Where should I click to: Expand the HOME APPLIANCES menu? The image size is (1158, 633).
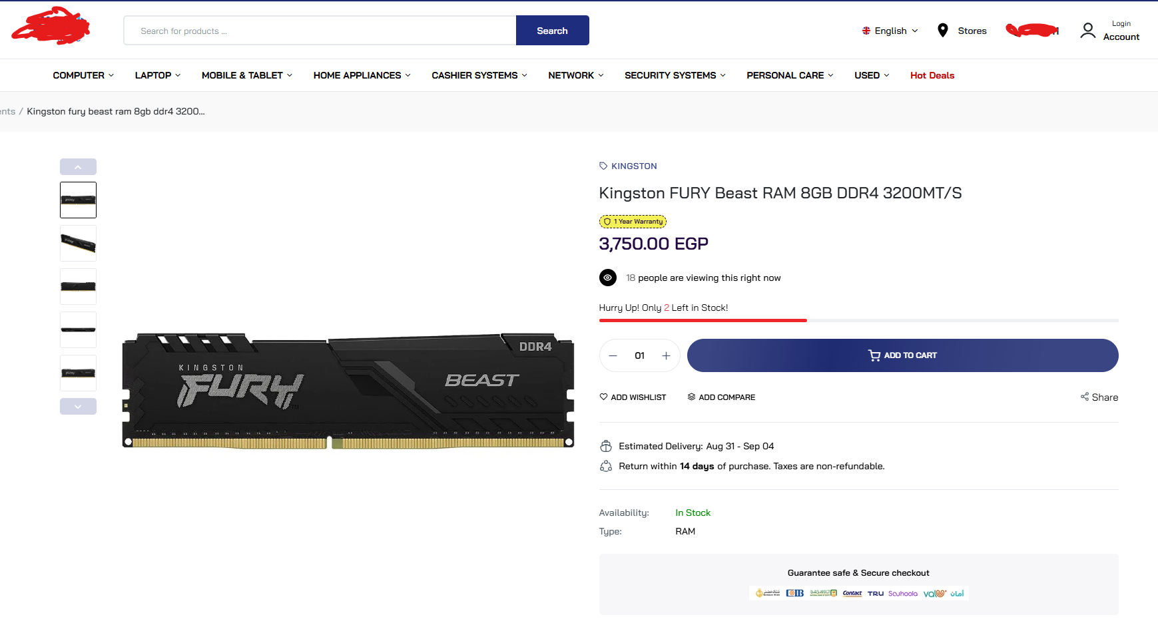tap(362, 75)
